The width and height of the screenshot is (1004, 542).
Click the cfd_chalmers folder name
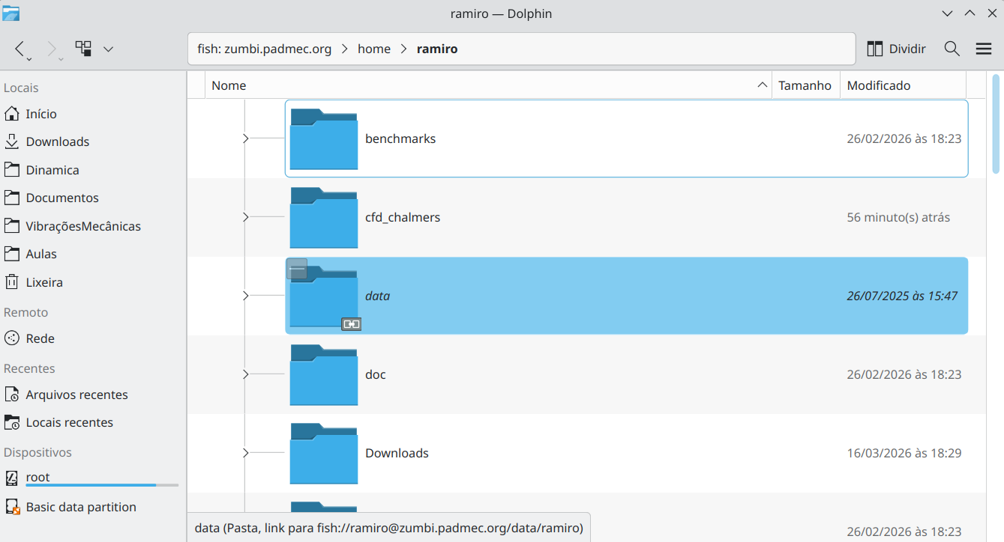[x=403, y=217]
